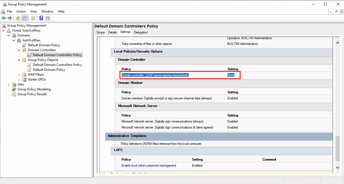Toggle the show/hide action pane icon
The height and width of the screenshot is (184, 344).
(48, 18)
